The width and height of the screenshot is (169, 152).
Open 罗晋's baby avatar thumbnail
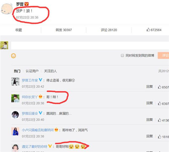pos(7,9)
